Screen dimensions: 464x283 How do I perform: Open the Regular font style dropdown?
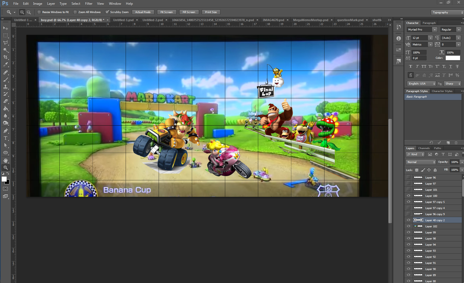click(459, 30)
